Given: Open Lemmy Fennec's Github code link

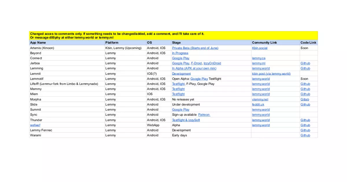Looking at the screenshot, I should 305,130.
